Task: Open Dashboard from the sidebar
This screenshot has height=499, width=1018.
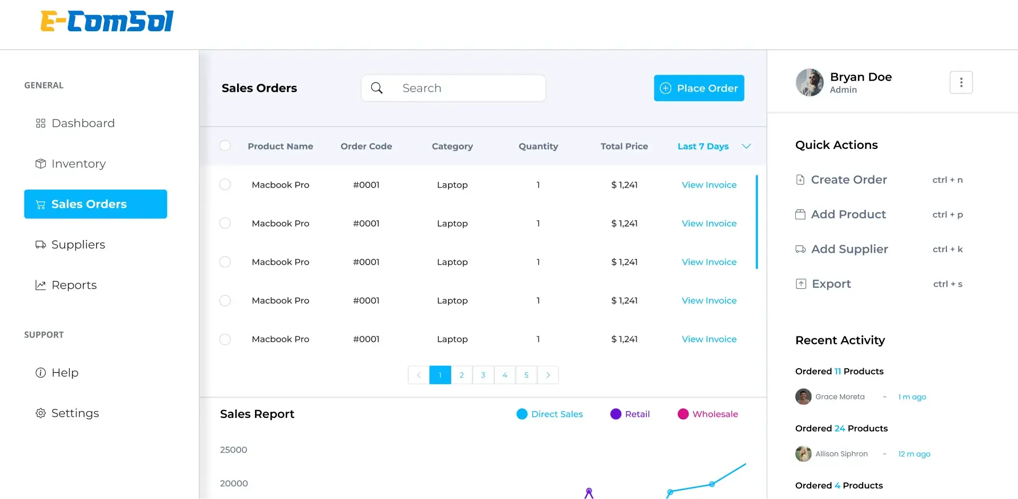Action: pos(75,123)
